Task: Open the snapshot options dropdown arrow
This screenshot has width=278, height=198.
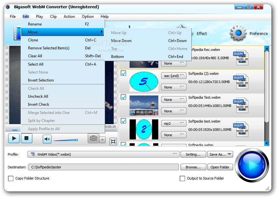Action: (x=102, y=140)
